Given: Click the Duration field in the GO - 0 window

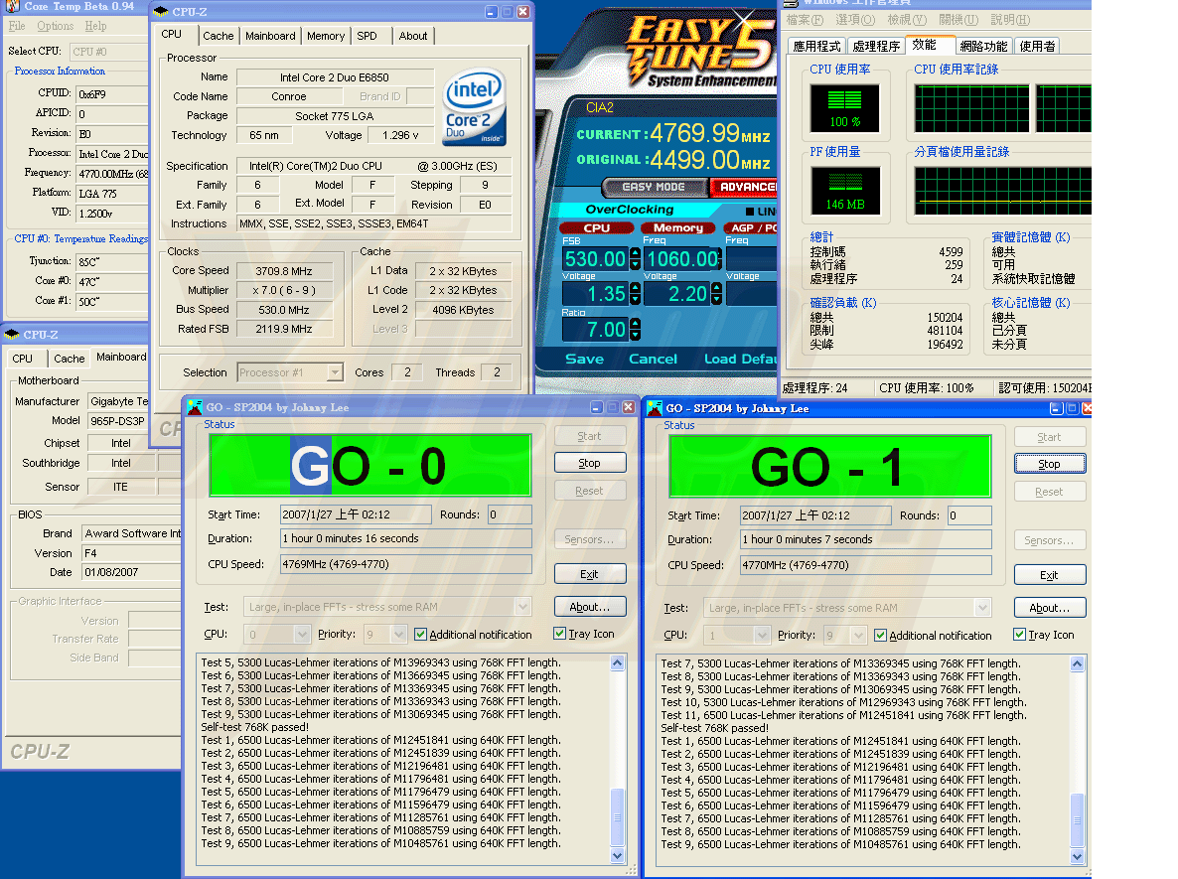Looking at the screenshot, I should click(x=405, y=538).
